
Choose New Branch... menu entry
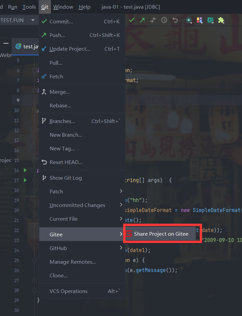[x=82, y=135]
